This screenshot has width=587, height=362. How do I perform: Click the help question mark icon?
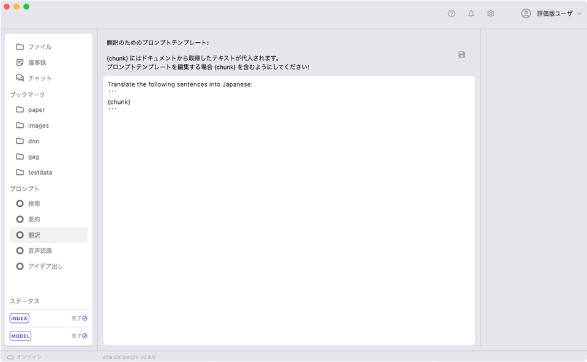pyautogui.click(x=452, y=13)
